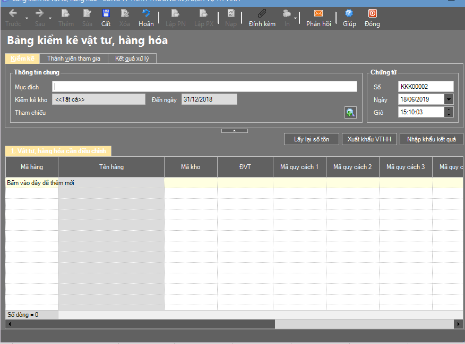Select the Vật tư, hàng hóa cần điều chỉnh tab
This screenshot has width=465, height=344.
[58, 151]
